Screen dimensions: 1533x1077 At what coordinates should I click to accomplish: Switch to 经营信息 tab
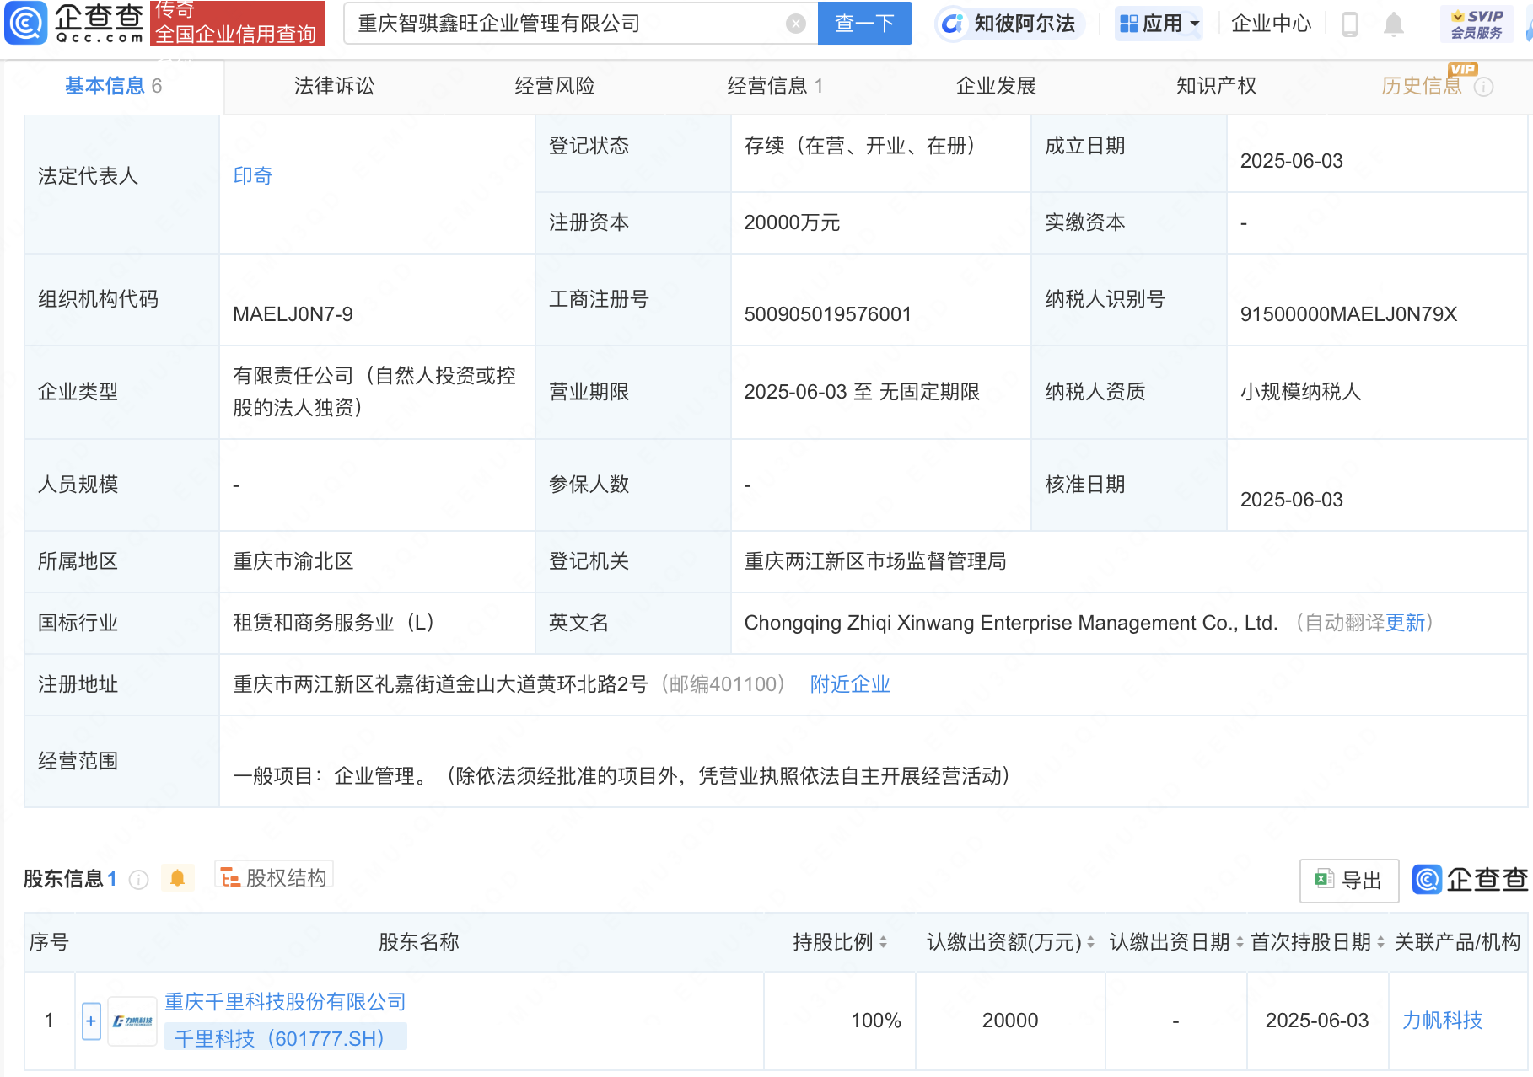tap(775, 86)
